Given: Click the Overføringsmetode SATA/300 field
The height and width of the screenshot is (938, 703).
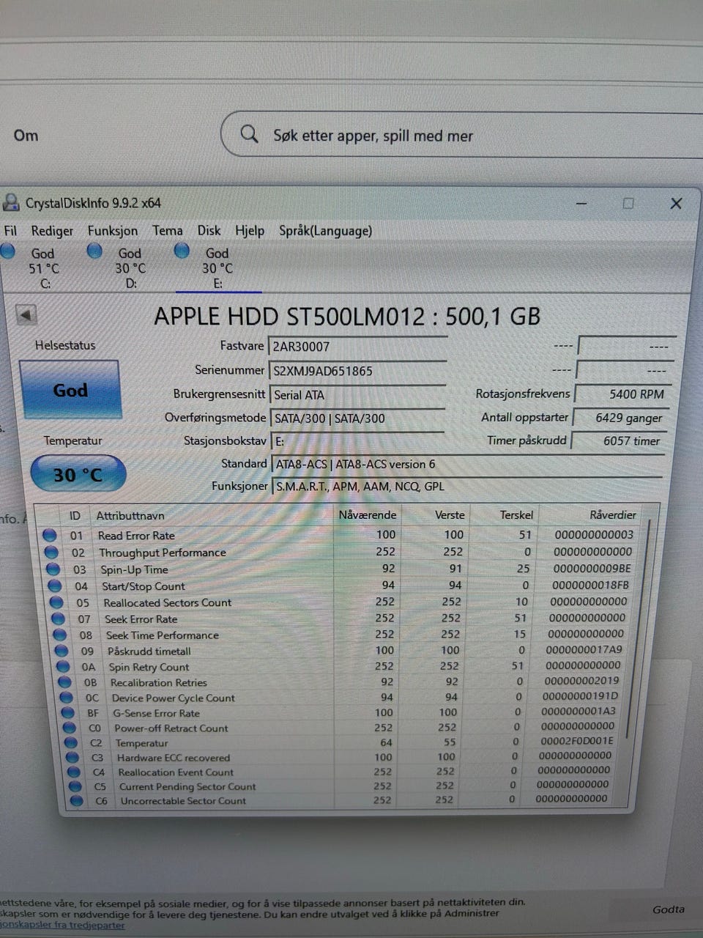Looking at the screenshot, I should (358, 418).
